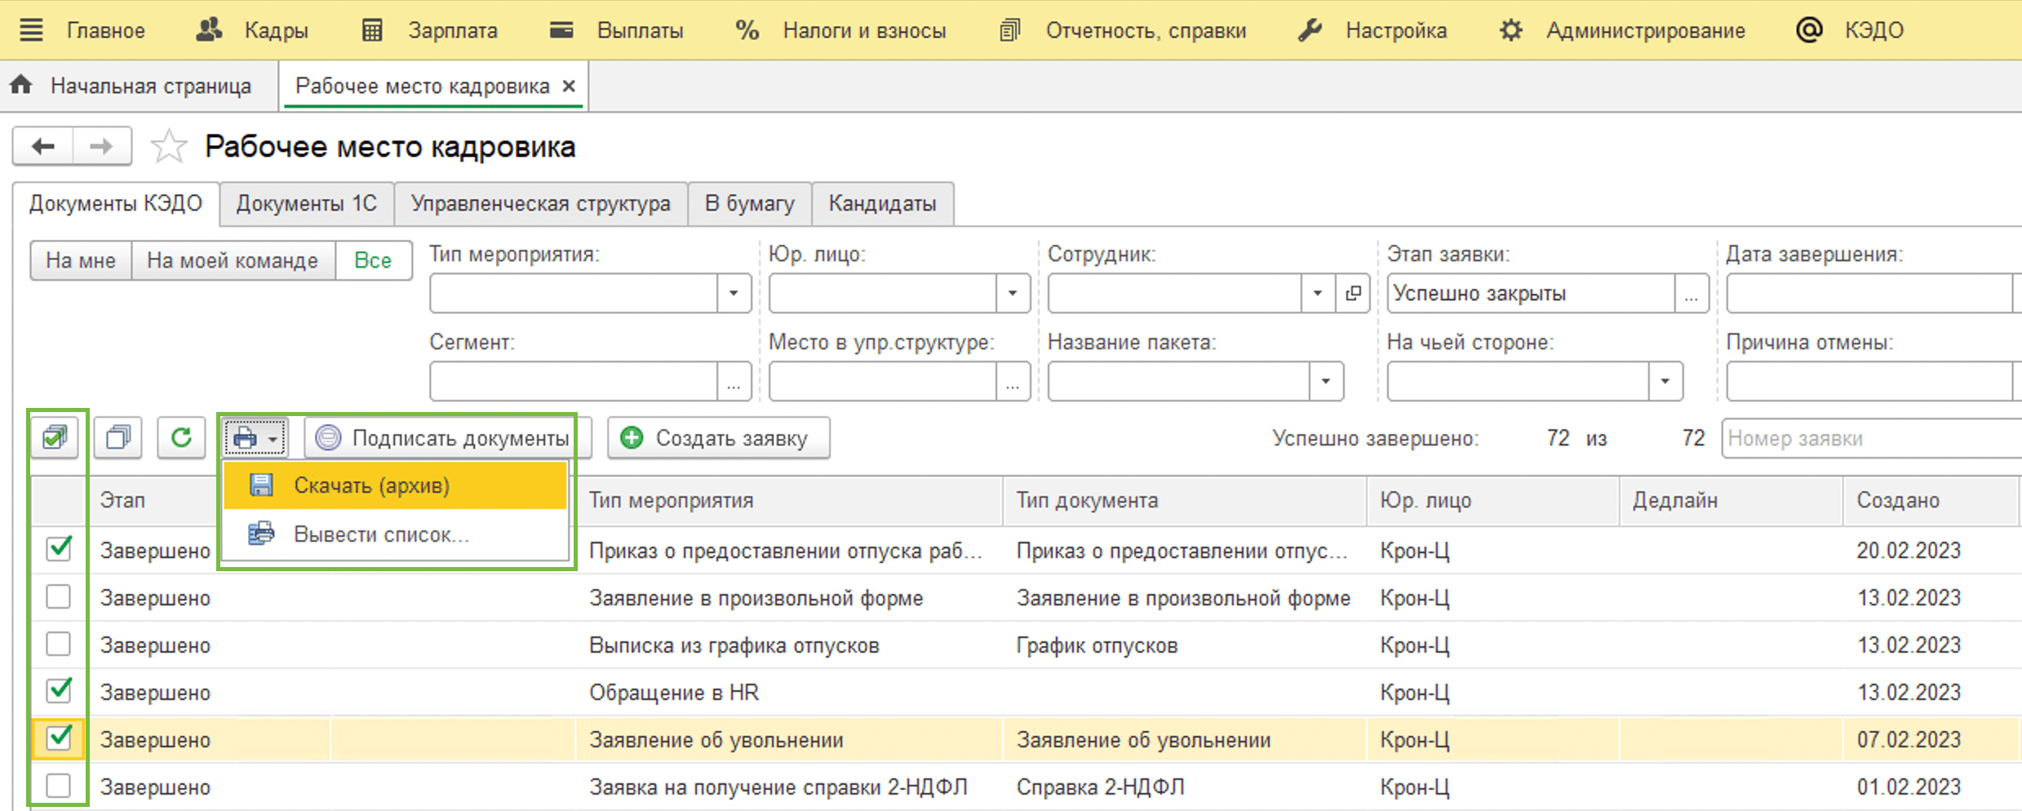Image resolution: width=2022 pixels, height=811 pixels.
Task: Select the На мне filter toggle
Action: 81,260
